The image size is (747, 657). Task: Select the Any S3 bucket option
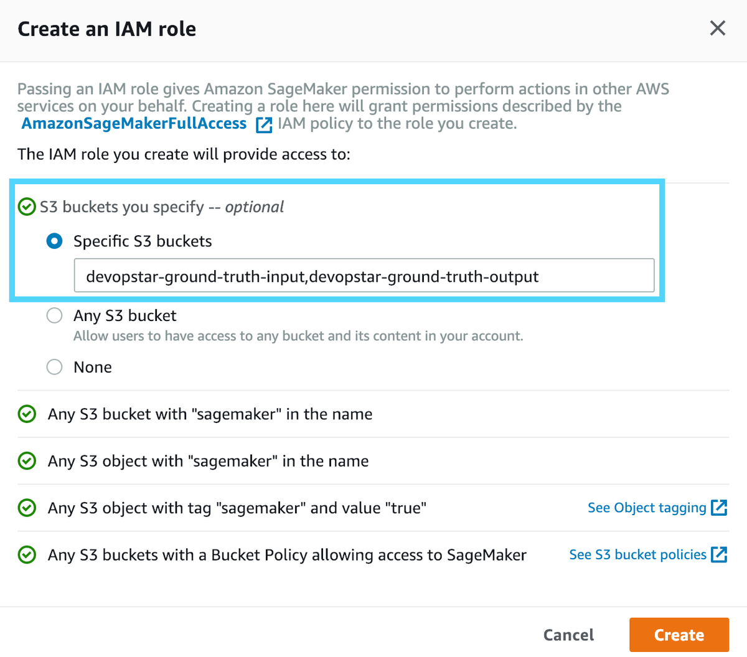pyautogui.click(x=54, y=315)
